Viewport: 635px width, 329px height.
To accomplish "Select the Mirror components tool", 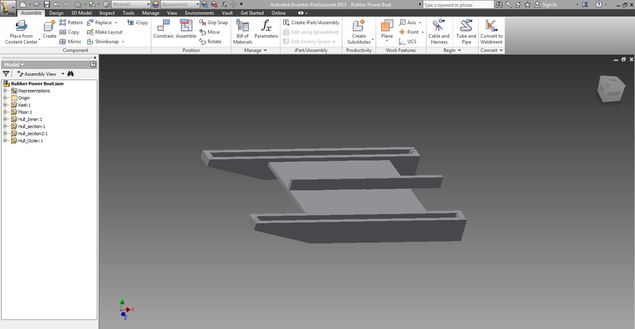I will click(70, 42).
